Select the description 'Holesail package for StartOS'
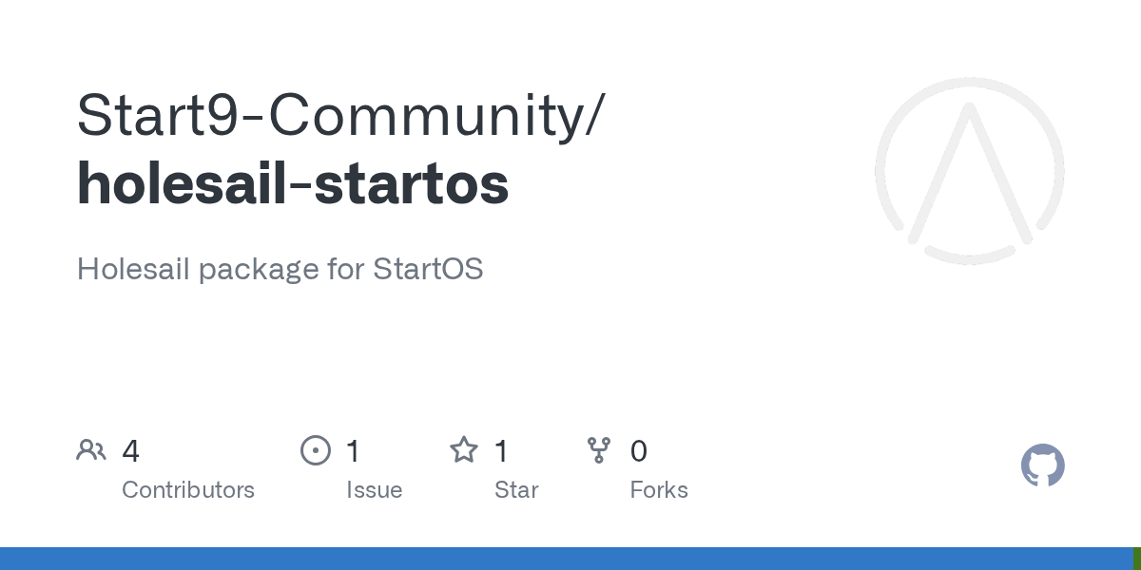1141x570 pixels. [x=280, y=269]
